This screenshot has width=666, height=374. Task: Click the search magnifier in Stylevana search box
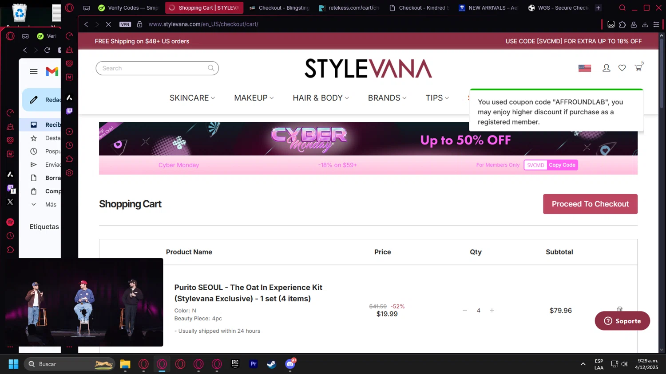coord(211,68)
